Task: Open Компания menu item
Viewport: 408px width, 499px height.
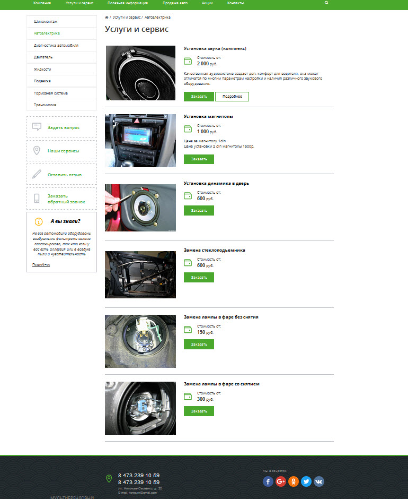Action: 42,3
